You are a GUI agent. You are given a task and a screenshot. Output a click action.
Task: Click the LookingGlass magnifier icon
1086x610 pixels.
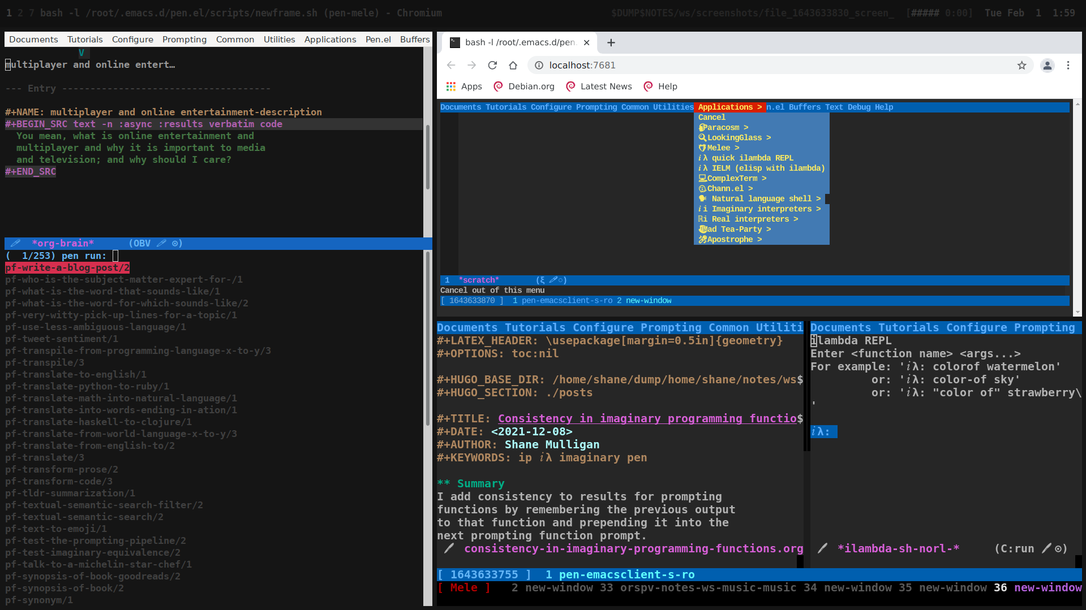click(702, 137)
